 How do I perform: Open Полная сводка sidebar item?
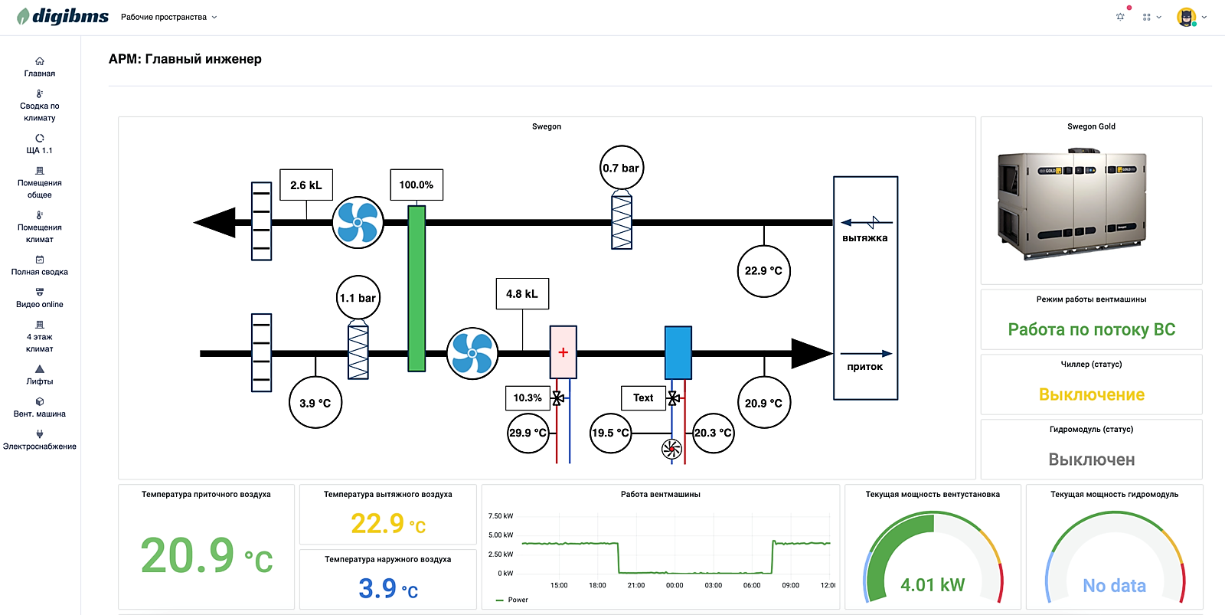pos(40,266)
